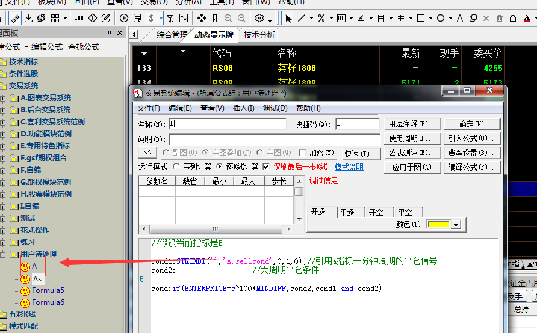Open the 调试(D) menu in editor
Image resolution: width=537 pixels, height=333 pixels.
[x=275, y=108]
